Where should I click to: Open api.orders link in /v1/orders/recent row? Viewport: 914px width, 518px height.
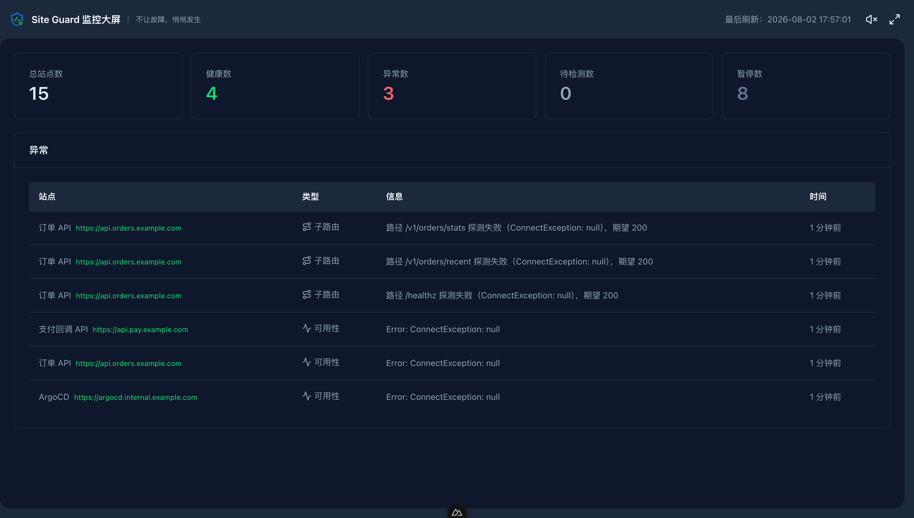tap(128, 262)
